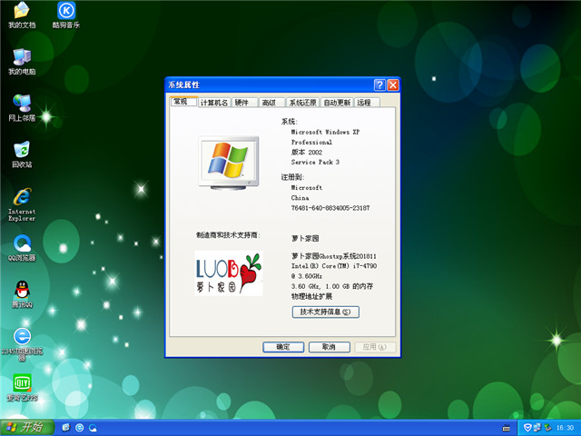Switch to the 系统还原 tab
This screenshot has height=436, width=581.
pyautogui.click(x=302, y=103)
